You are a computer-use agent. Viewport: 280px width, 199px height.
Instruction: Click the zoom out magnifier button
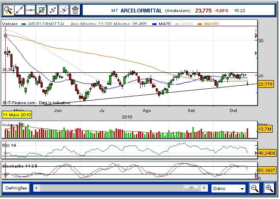[x=254, y=188]
